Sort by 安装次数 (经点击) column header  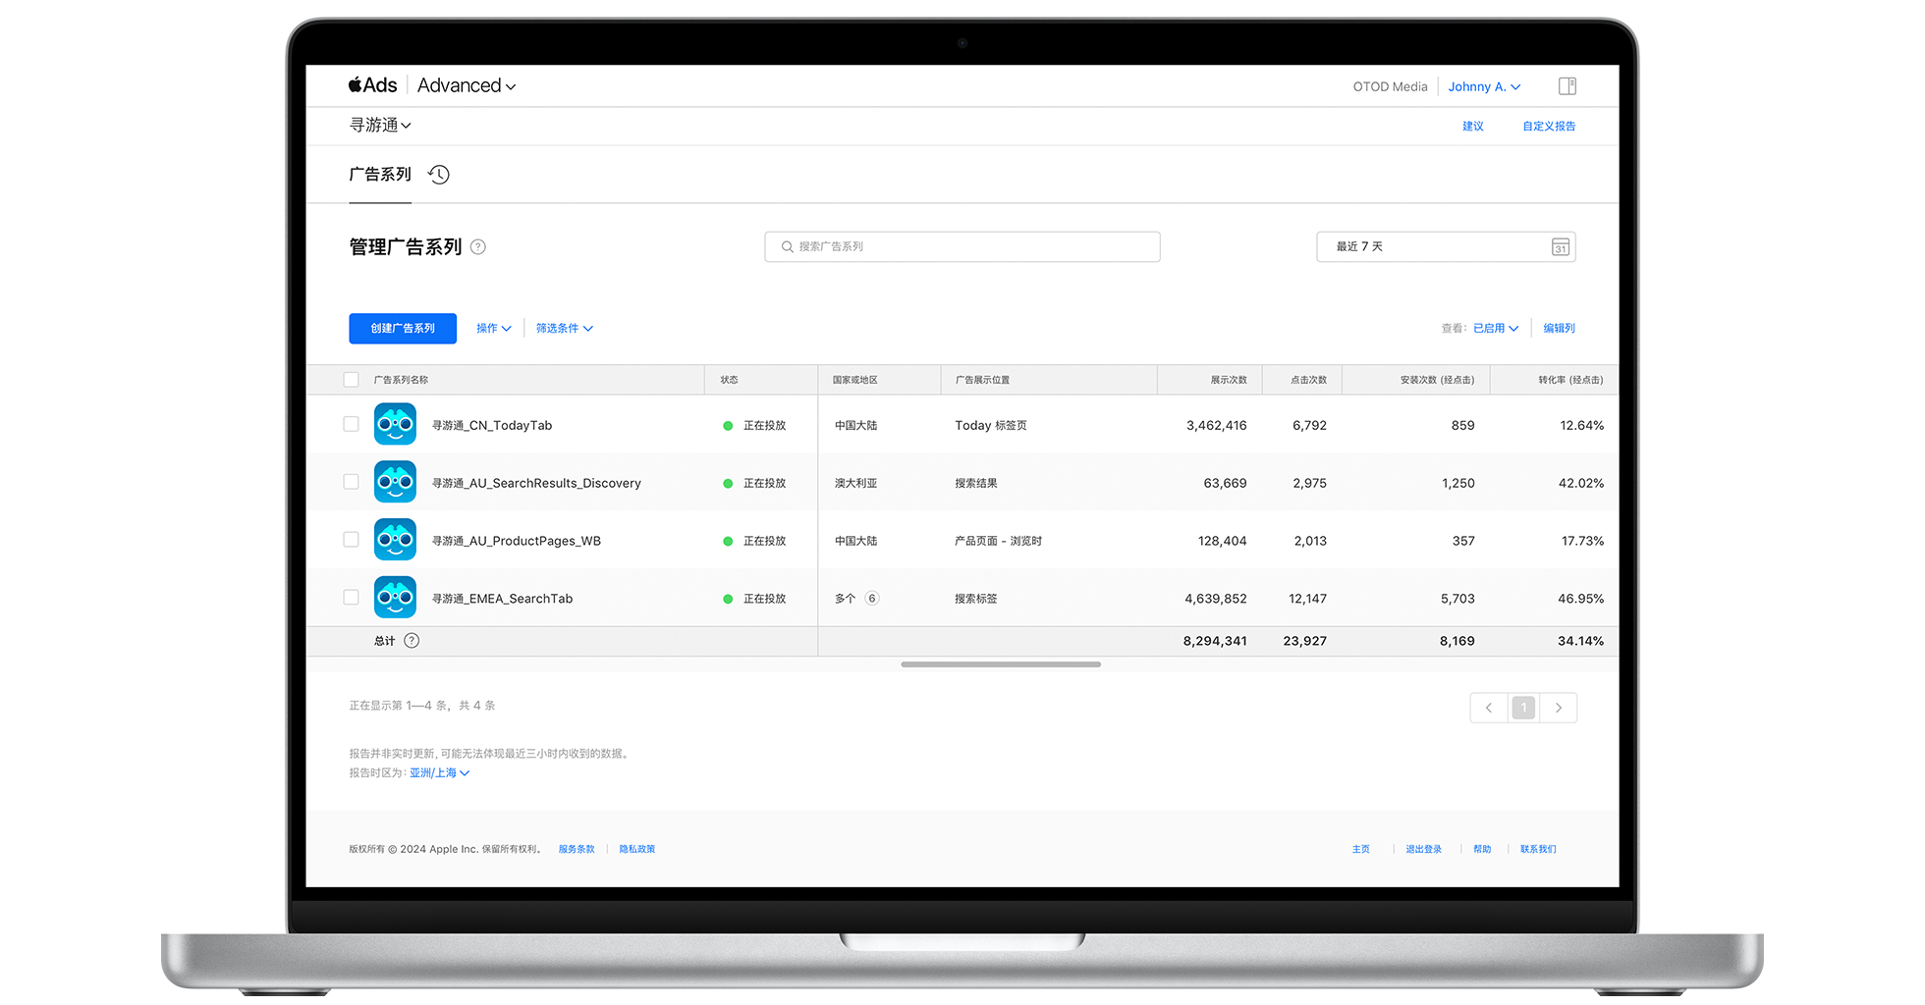(x=1437, y=380)
